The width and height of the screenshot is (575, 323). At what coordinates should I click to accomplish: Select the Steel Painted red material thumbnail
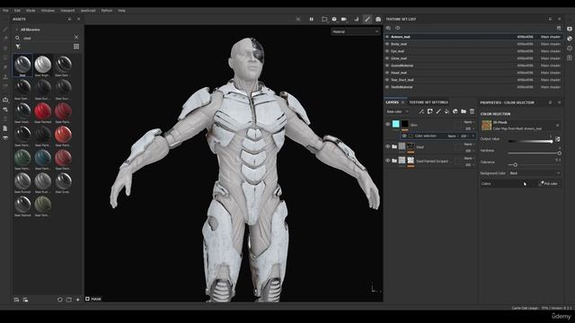(x=42, y=111)
